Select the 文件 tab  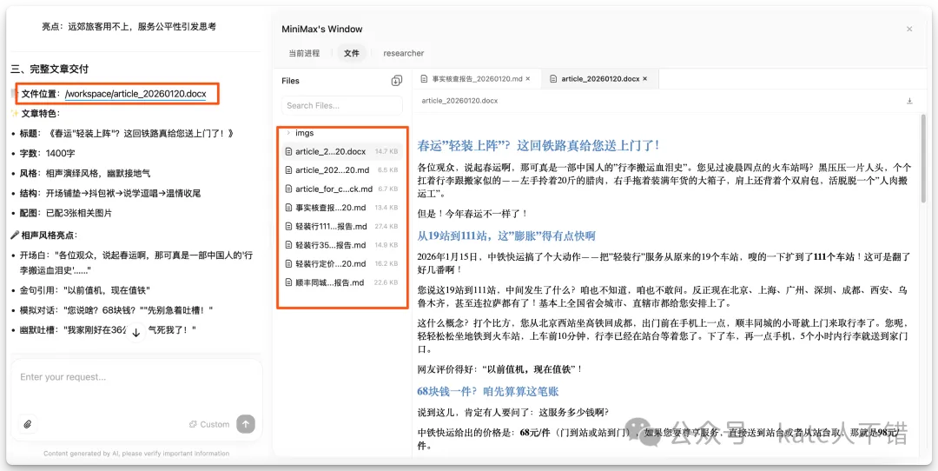(351, 53)
